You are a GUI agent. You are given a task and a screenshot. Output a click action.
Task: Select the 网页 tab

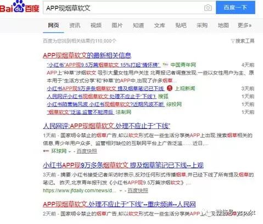click(x=53, y=25)
